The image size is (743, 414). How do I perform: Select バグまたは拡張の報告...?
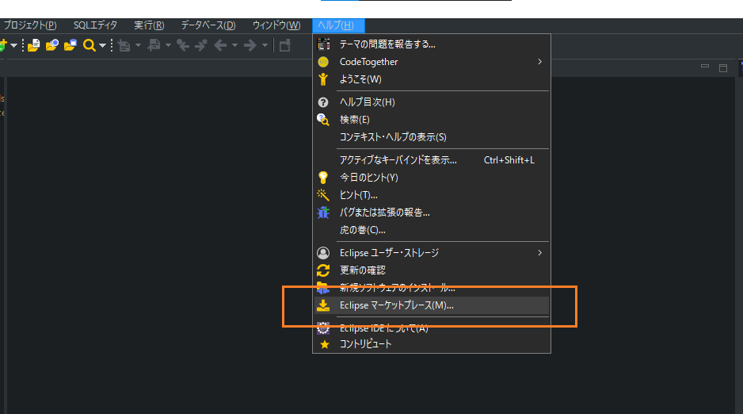tap(431, 213)
